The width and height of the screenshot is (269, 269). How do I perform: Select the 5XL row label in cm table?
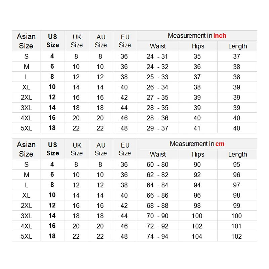26,236
